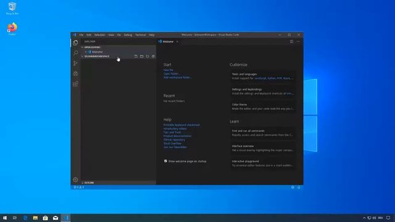This screenshot has width=395, height=222.
Task: Select the Firefox desktop shortcut
Action: 12,29
